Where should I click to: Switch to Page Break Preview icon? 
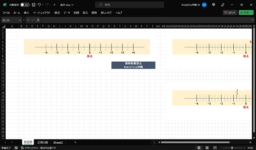coord(215,148)
